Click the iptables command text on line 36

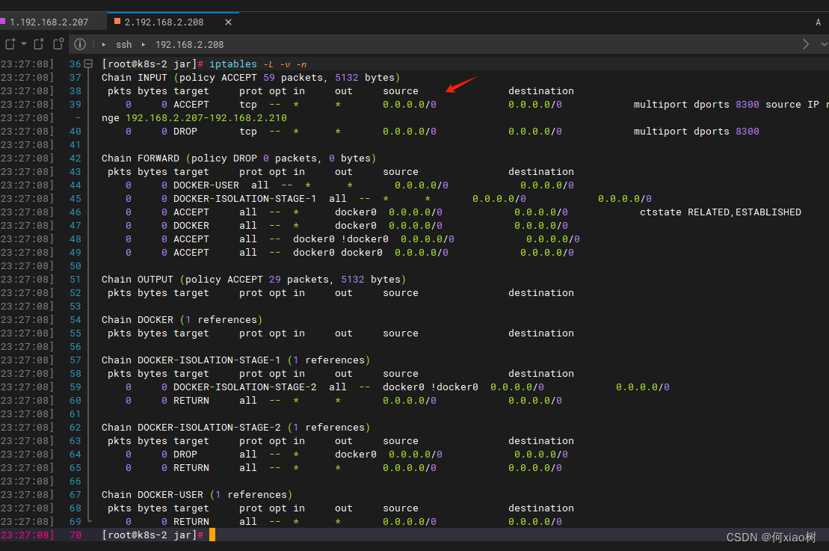(233, 64)
